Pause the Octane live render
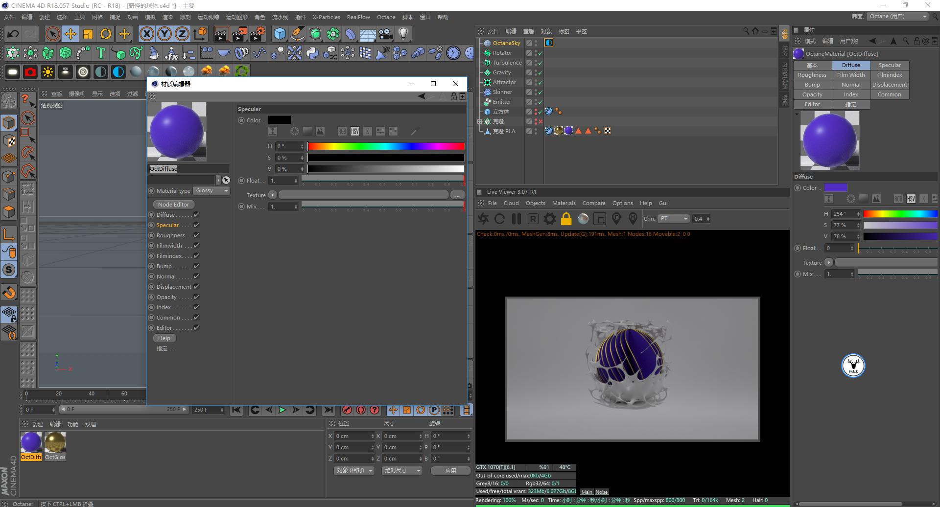 pos(516,219)
